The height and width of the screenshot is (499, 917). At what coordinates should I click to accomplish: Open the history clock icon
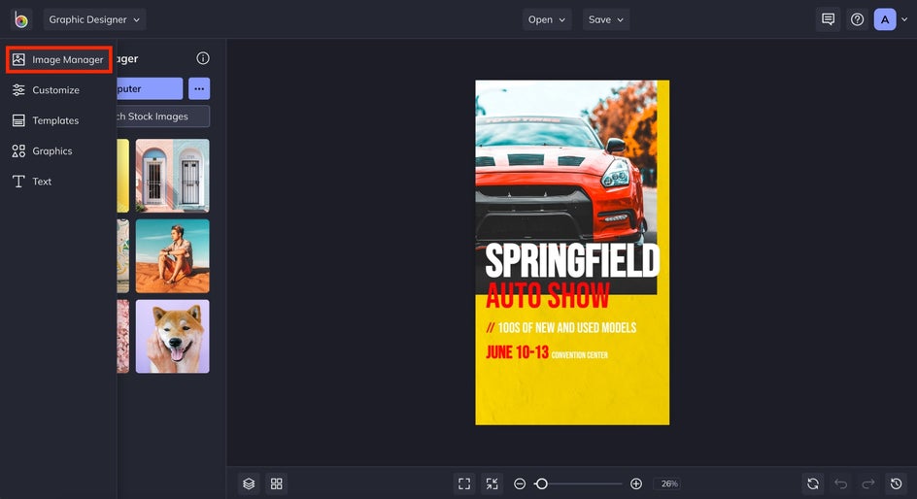pyautogui.click(x=896, y=483)
